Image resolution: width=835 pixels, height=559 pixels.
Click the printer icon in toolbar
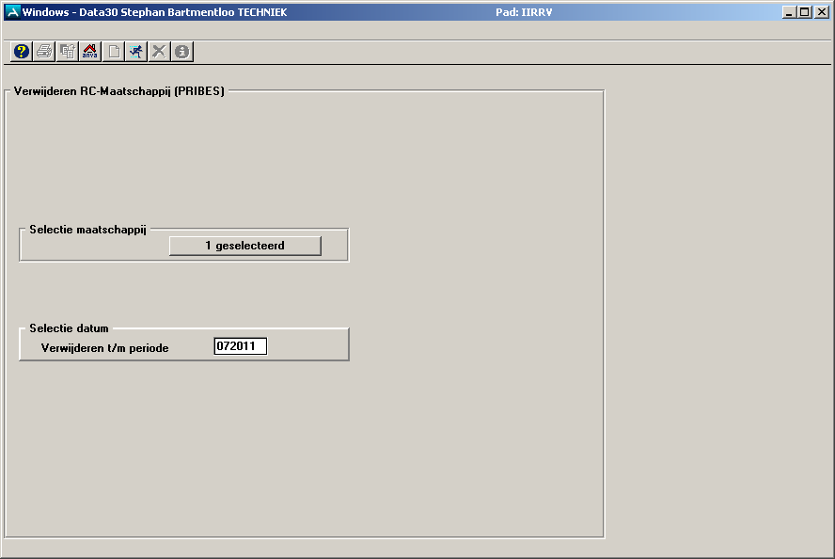(44, 52)
